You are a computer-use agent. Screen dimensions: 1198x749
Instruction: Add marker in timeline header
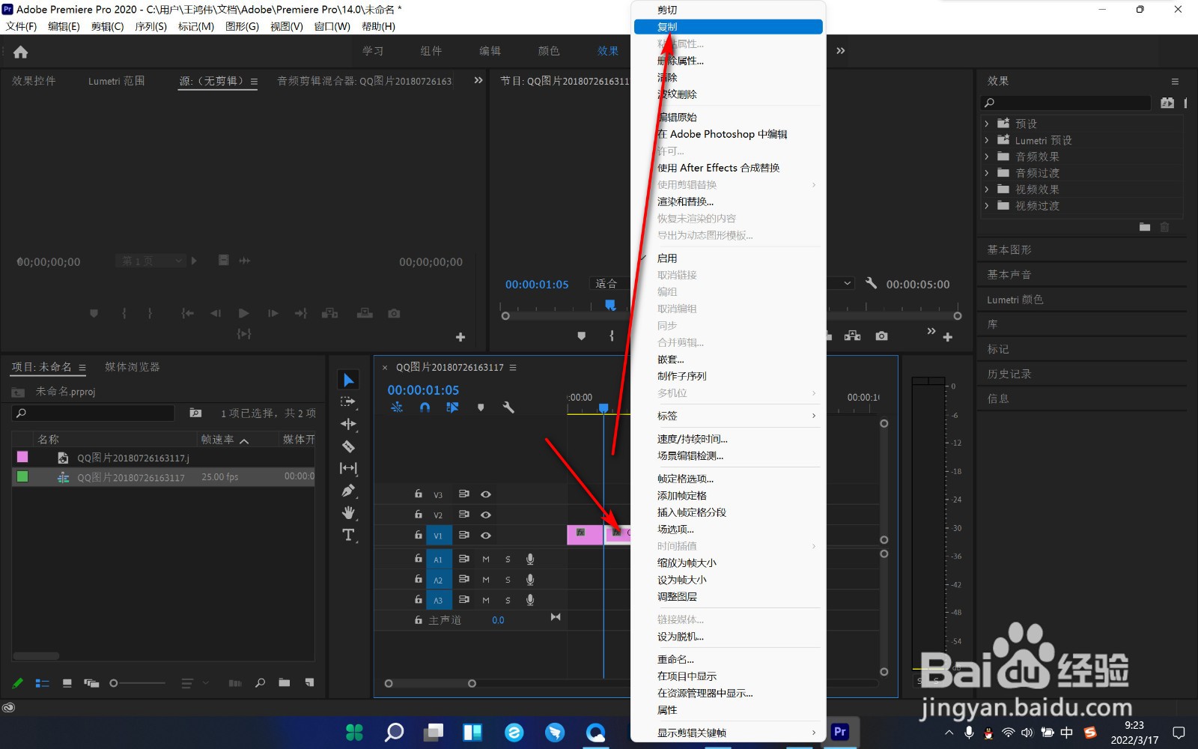click(x=481, y=407)
